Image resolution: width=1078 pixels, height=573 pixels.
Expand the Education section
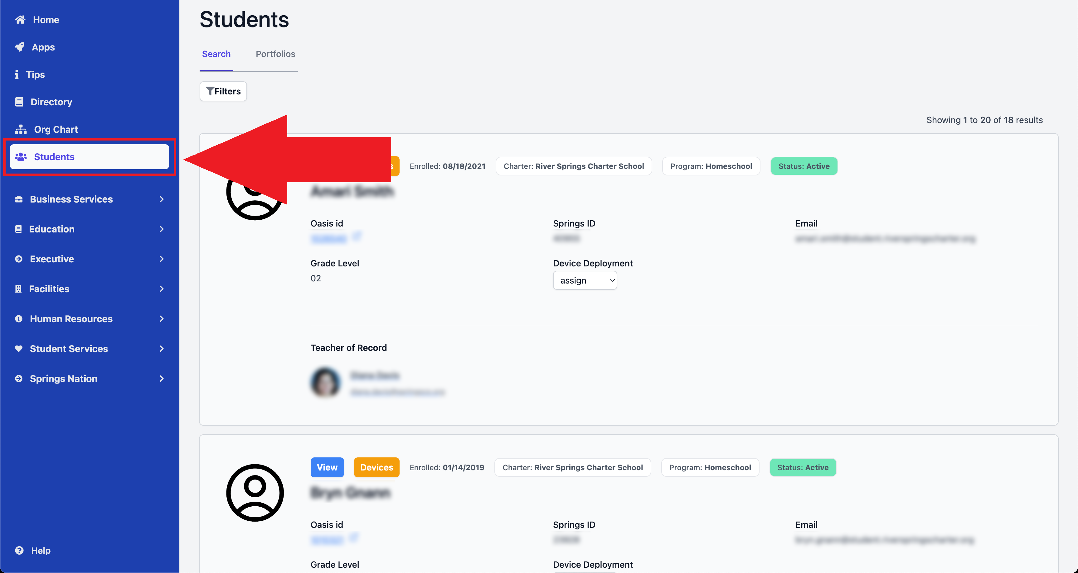click(162, 229)
